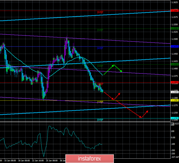Select the blue 4/8 Murray level label

(x=100, y=48)
